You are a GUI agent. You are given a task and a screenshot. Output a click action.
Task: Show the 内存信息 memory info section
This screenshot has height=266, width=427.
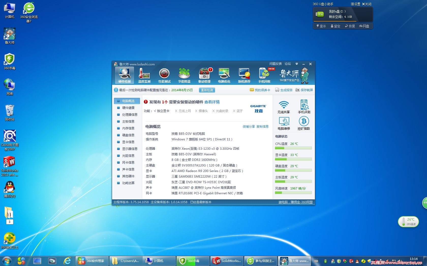pyautogui.click(x=127, y=128)
